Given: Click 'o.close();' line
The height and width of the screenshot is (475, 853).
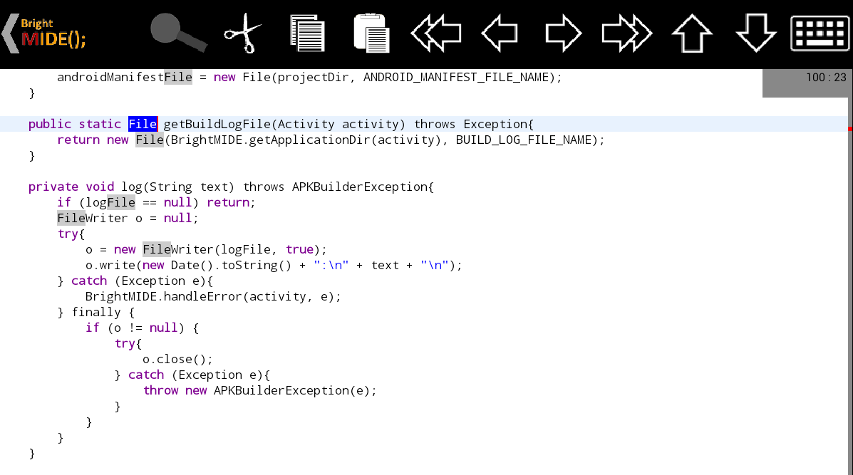Looking at the screenshot, I should 177,359.
